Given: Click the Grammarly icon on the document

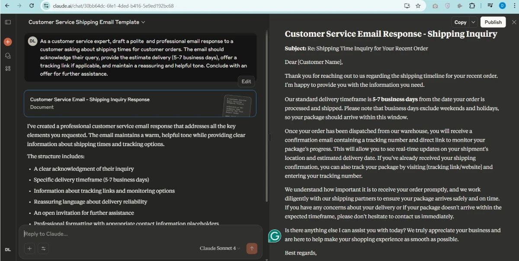Looking at the screenshot, I should click(275, 237).
